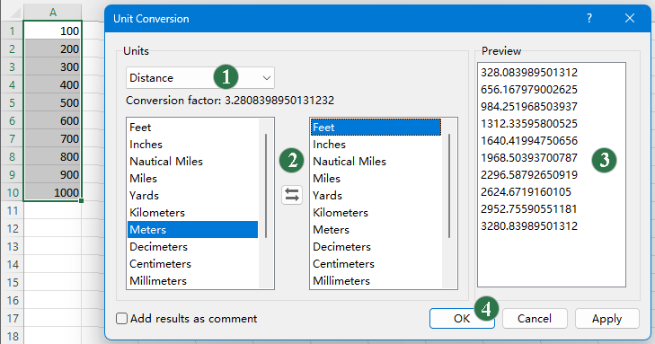Click preview value 1312.33595800525
Viewport: 655px width, 344px height.
pyautogui.click(x=529, y=124)
